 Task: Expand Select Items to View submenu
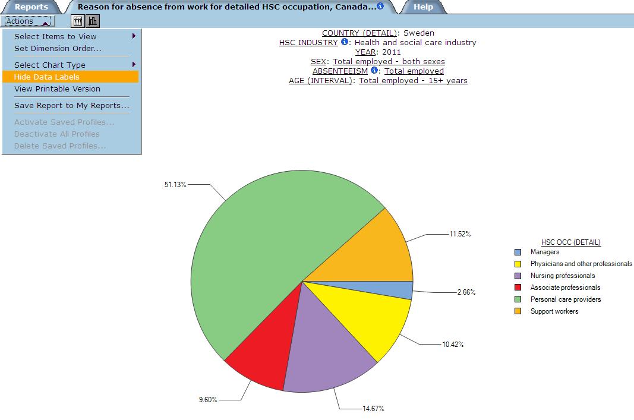[55, 37]
